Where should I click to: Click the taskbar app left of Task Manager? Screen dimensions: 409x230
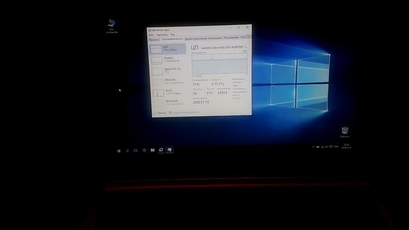pos(161,150)
